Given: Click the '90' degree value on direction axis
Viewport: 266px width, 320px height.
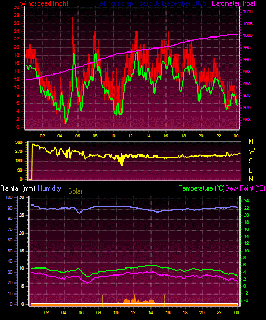Looking at the screenshot, I should (20, 170).
